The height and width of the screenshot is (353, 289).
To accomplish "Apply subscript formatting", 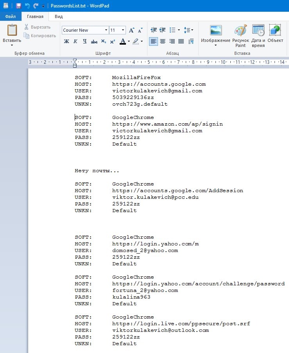I will click(104, 41).
